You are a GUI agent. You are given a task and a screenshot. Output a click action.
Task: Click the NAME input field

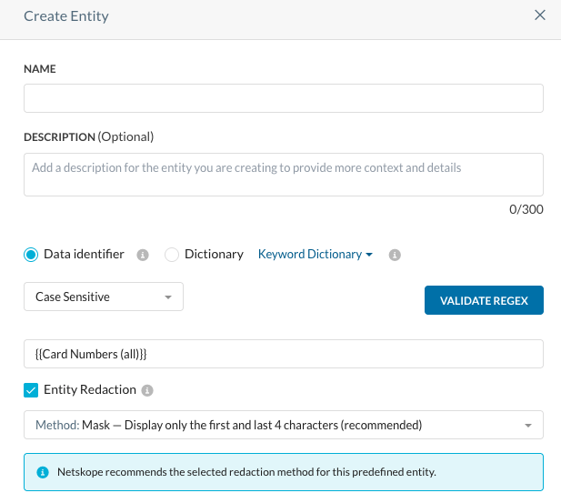click(284, 98)
